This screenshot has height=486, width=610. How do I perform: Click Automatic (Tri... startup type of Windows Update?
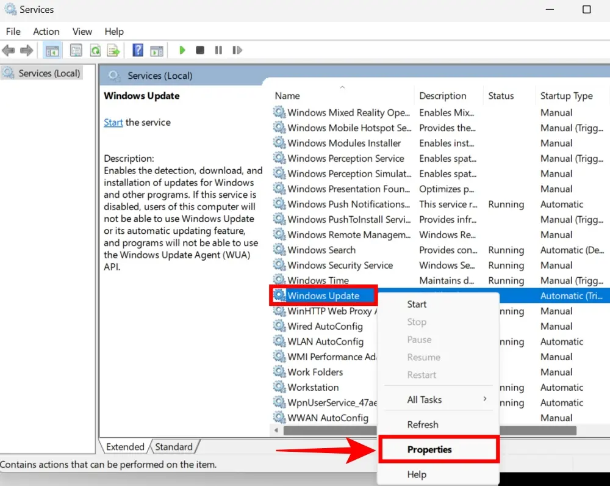coord(571,296)
